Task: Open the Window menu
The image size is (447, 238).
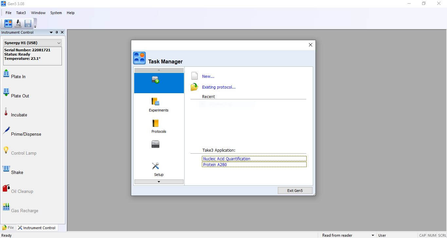Action: coord(38,13)
